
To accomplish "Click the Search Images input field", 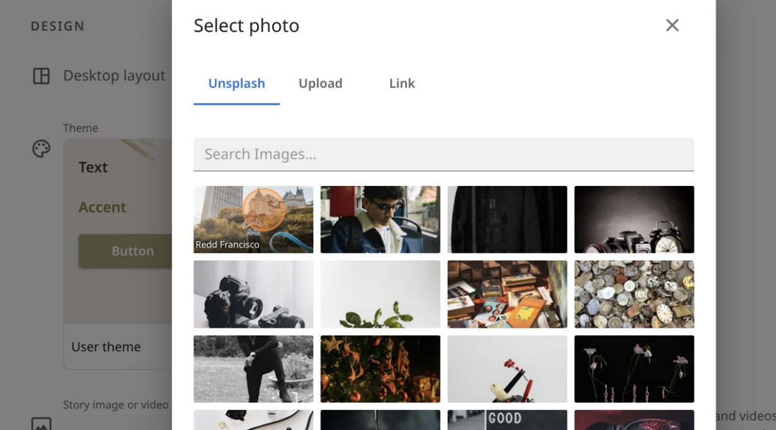I will point(443,154).
